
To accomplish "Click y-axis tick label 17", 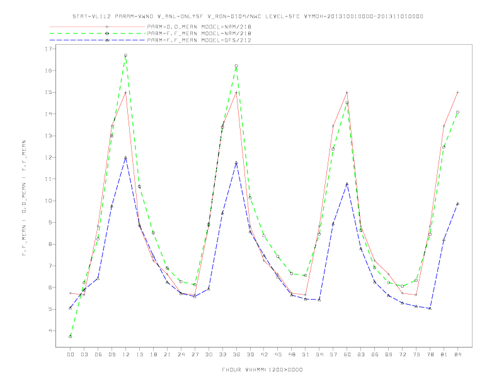I will pyautogui.click(x=49, y=49).
